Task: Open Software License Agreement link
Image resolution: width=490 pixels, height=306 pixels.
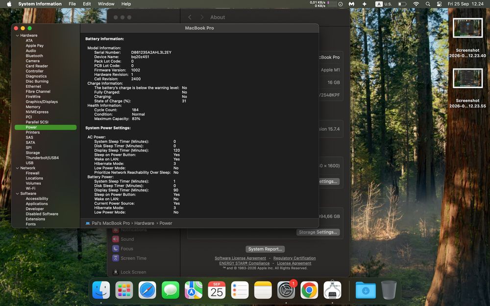Action: 240,258
